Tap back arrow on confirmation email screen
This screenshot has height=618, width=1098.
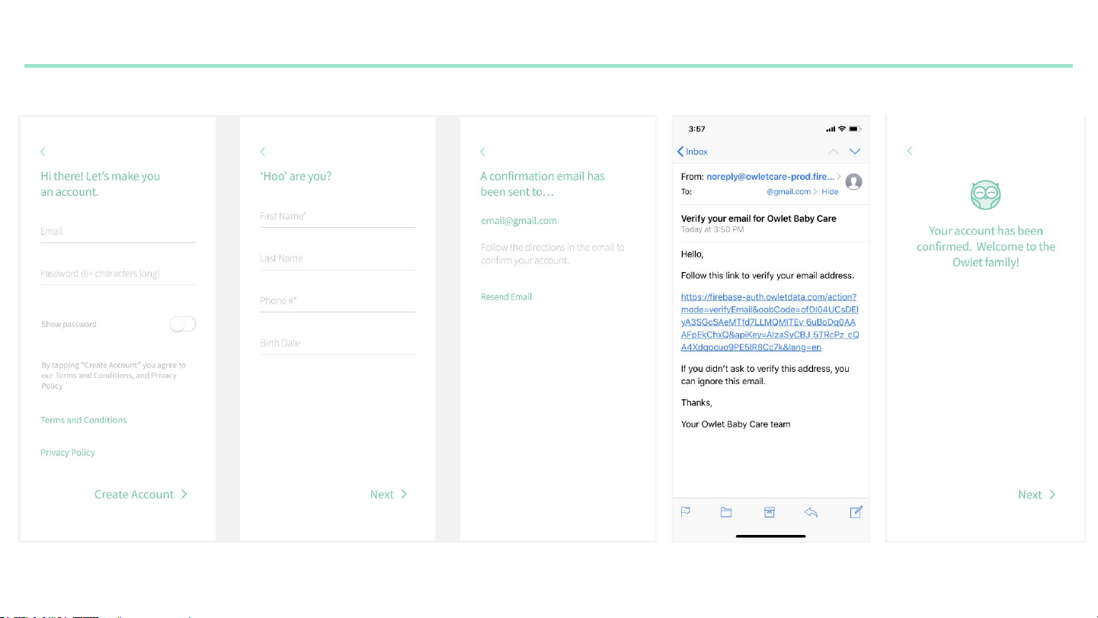pos(483,152)
